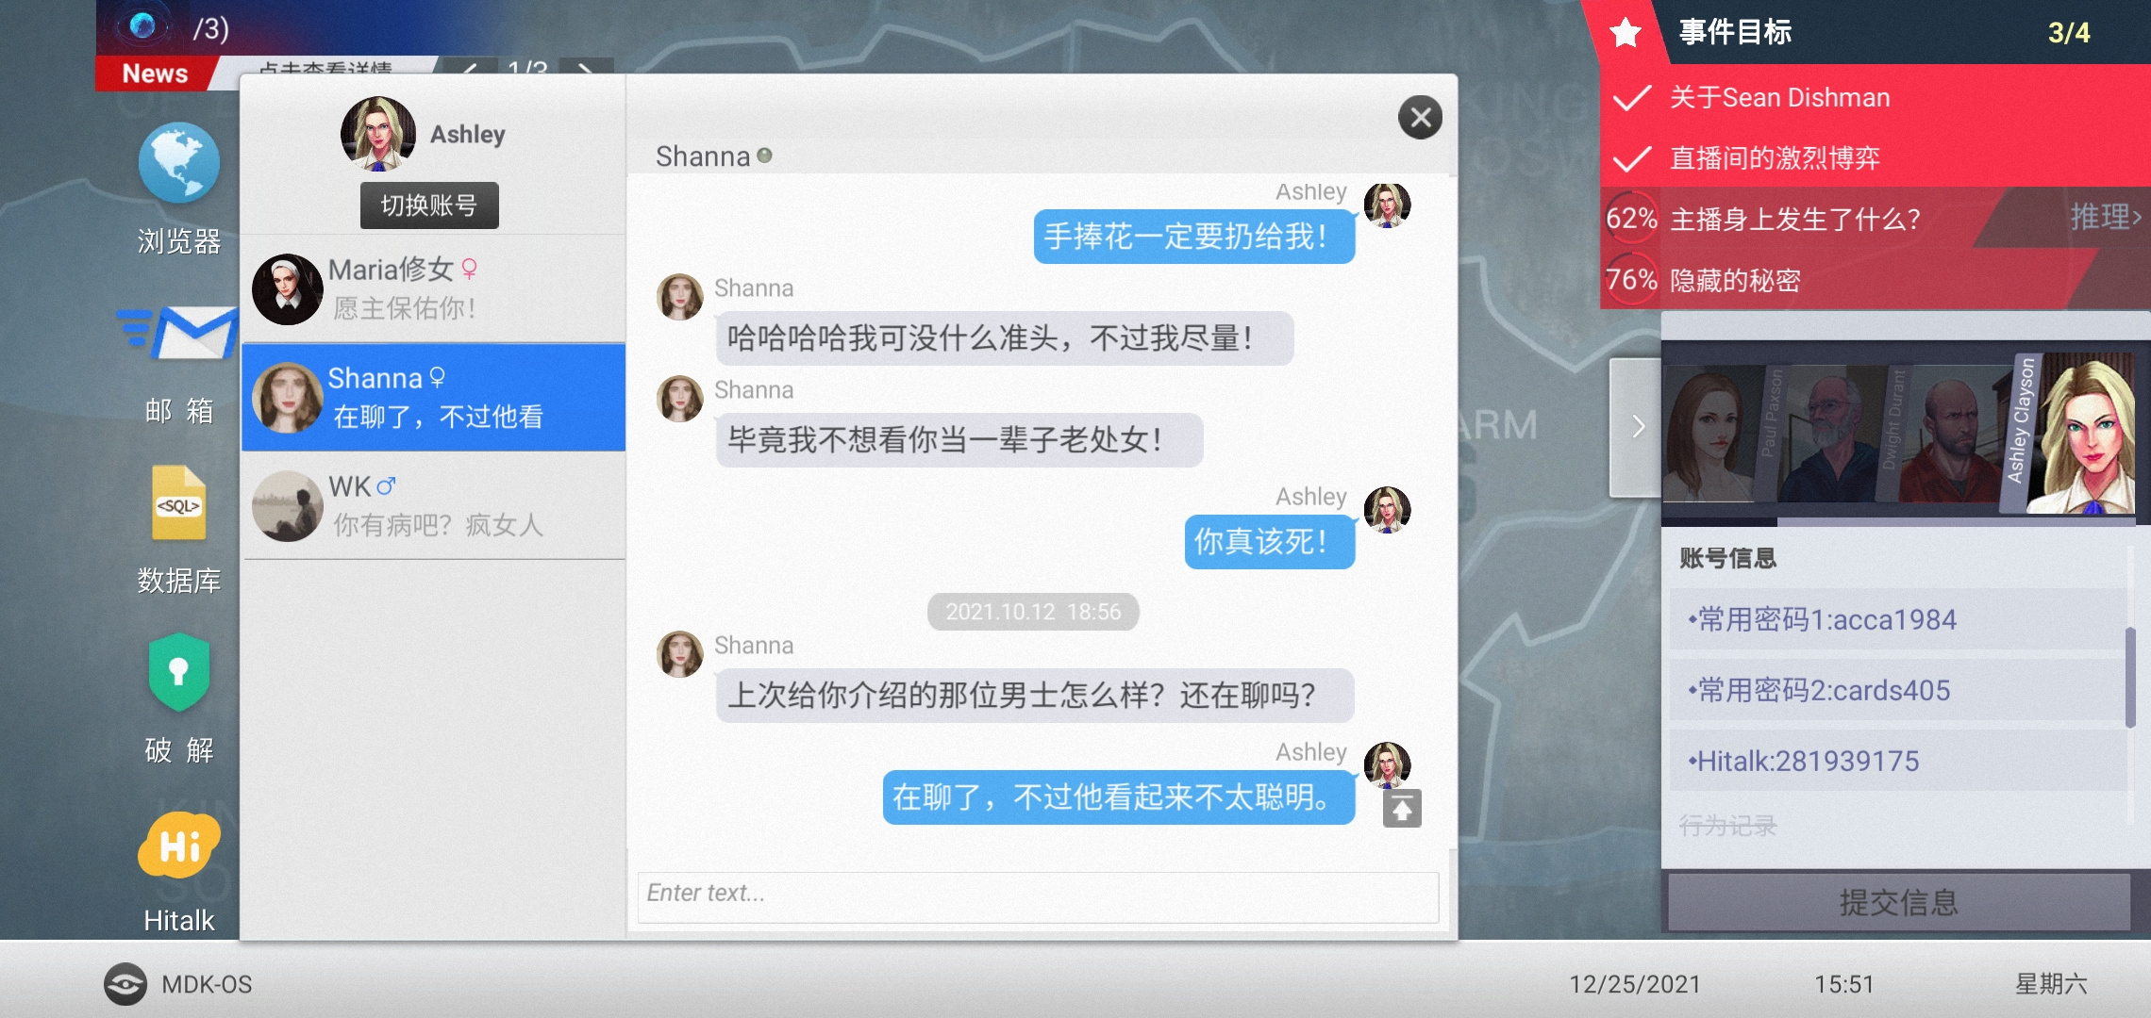Screen dimensions: 2151x1018
Task: Open the 邮箱 mail icon
Action: tap(178, 334)
